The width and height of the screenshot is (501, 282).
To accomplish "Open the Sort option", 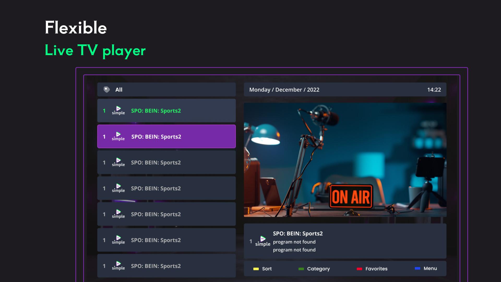I will tap(267, 269).
